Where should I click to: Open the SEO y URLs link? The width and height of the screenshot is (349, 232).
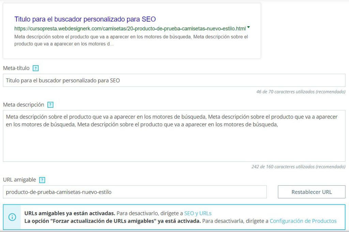pos(198,213)
